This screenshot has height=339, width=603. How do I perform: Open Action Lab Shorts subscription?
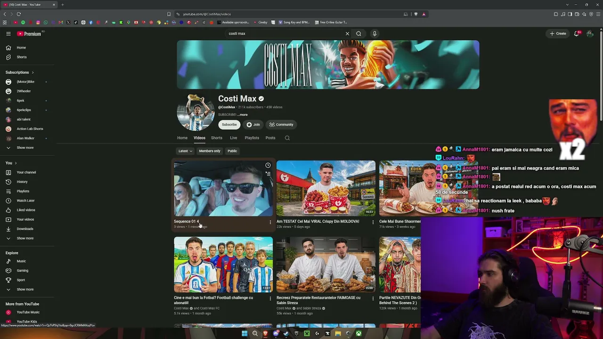click(30, 129)
